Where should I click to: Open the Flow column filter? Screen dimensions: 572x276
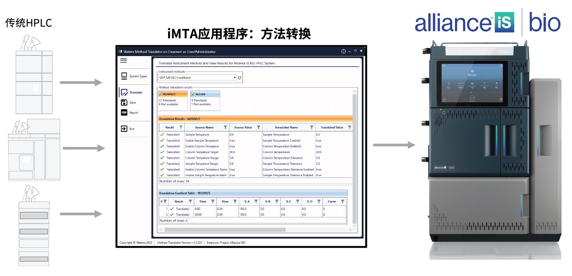pyautogui.click(x=235, y=201)
